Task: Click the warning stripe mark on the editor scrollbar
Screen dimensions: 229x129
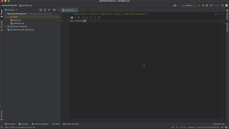Action: [224, 23]
